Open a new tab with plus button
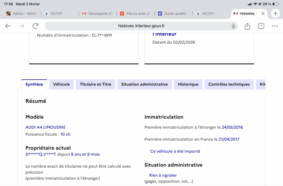The height and width of the screenshot is (186, 283). point(276,13)
